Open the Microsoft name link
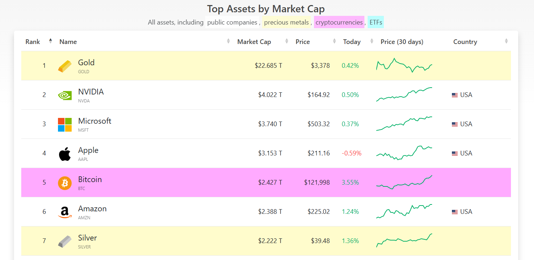This screenshot has width=534, height=260. 95,121
